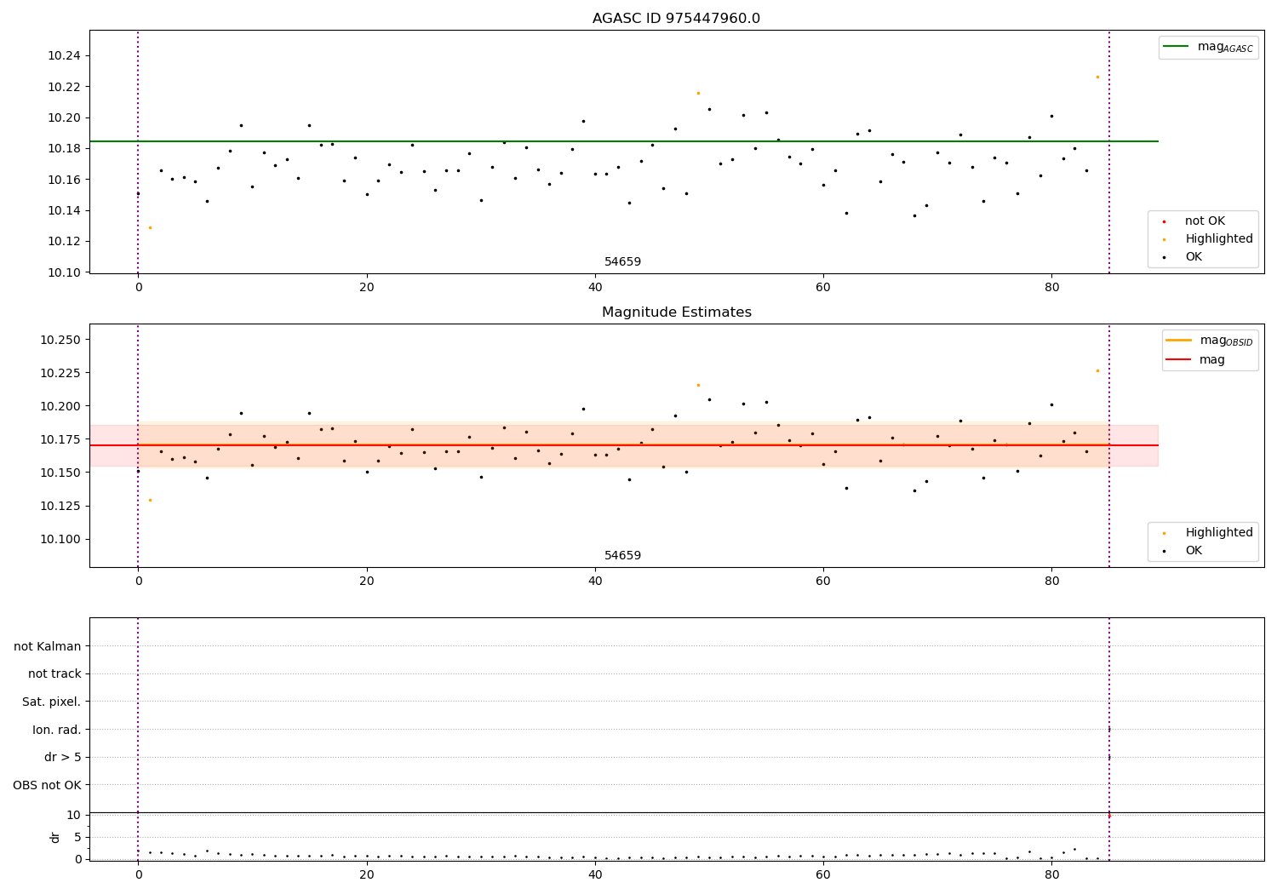Click the green mag AGASC legend line sample
The image size is (1277, 894).
pyautogui.click(x=1176, y=47)
